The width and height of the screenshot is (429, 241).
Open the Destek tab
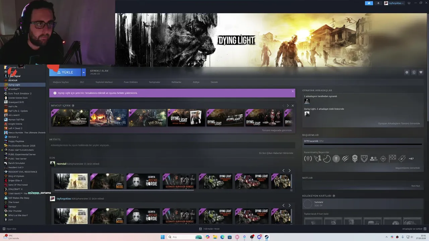(x=214, y=82)
